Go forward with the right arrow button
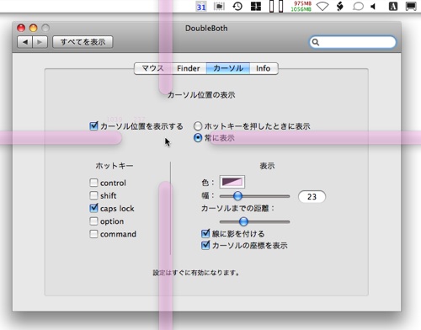Viewport: 421px width, 330px height. 40,42
